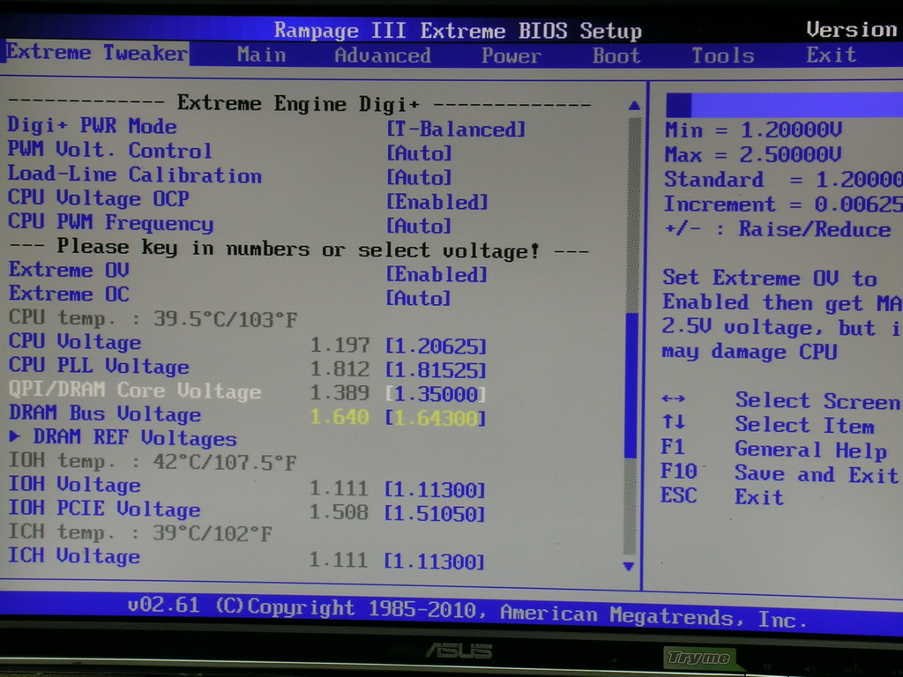Viewport: 903px width, 677px height.
Task: Open Load-Line Calibration Auto option
Action: tap(419, 177)
